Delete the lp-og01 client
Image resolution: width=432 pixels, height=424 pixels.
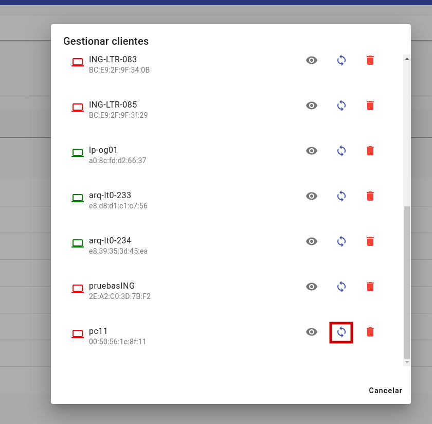point(370,151)
